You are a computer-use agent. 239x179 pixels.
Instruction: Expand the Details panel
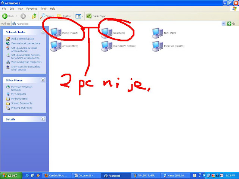pos(43,119)
